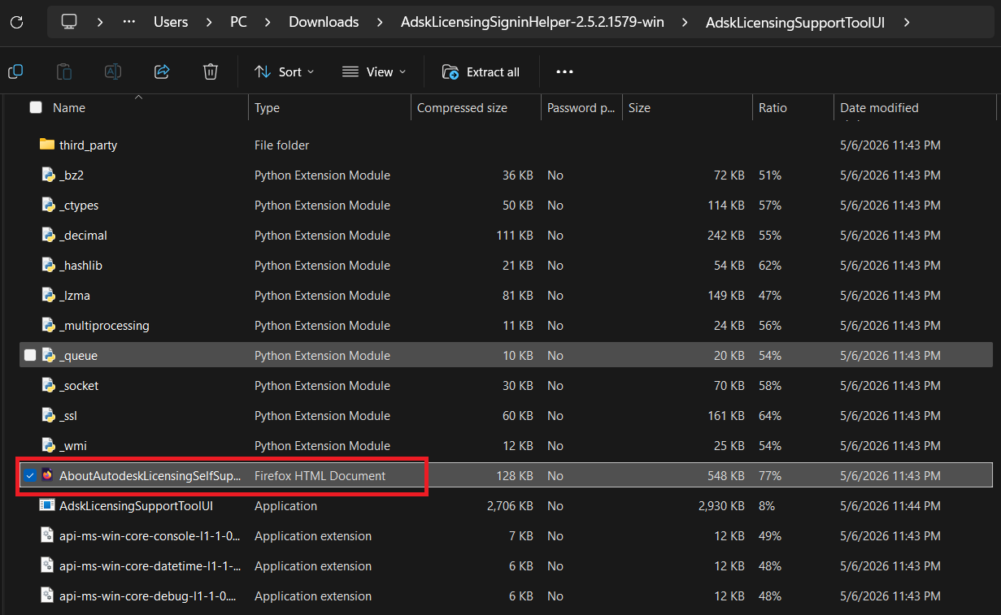Click the _hashlib Python file icon

(x=47, y=265)
